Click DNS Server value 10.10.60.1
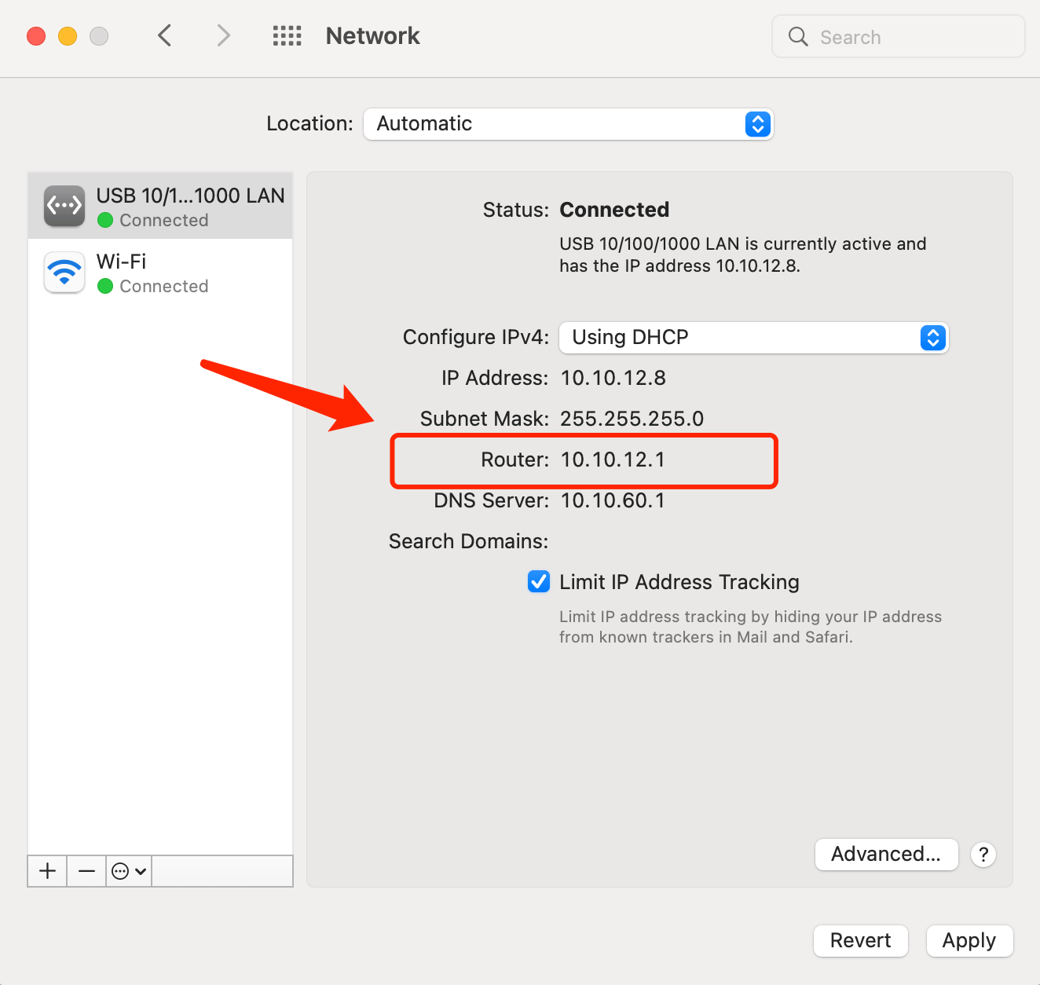The height and width of the screenshot is (985, 1040). tap(613, 500)
